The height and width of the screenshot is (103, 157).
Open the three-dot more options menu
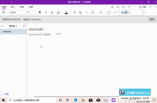pos(156,7)
